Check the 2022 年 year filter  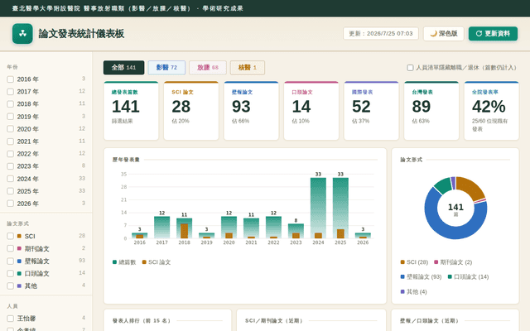click(11, 154)
